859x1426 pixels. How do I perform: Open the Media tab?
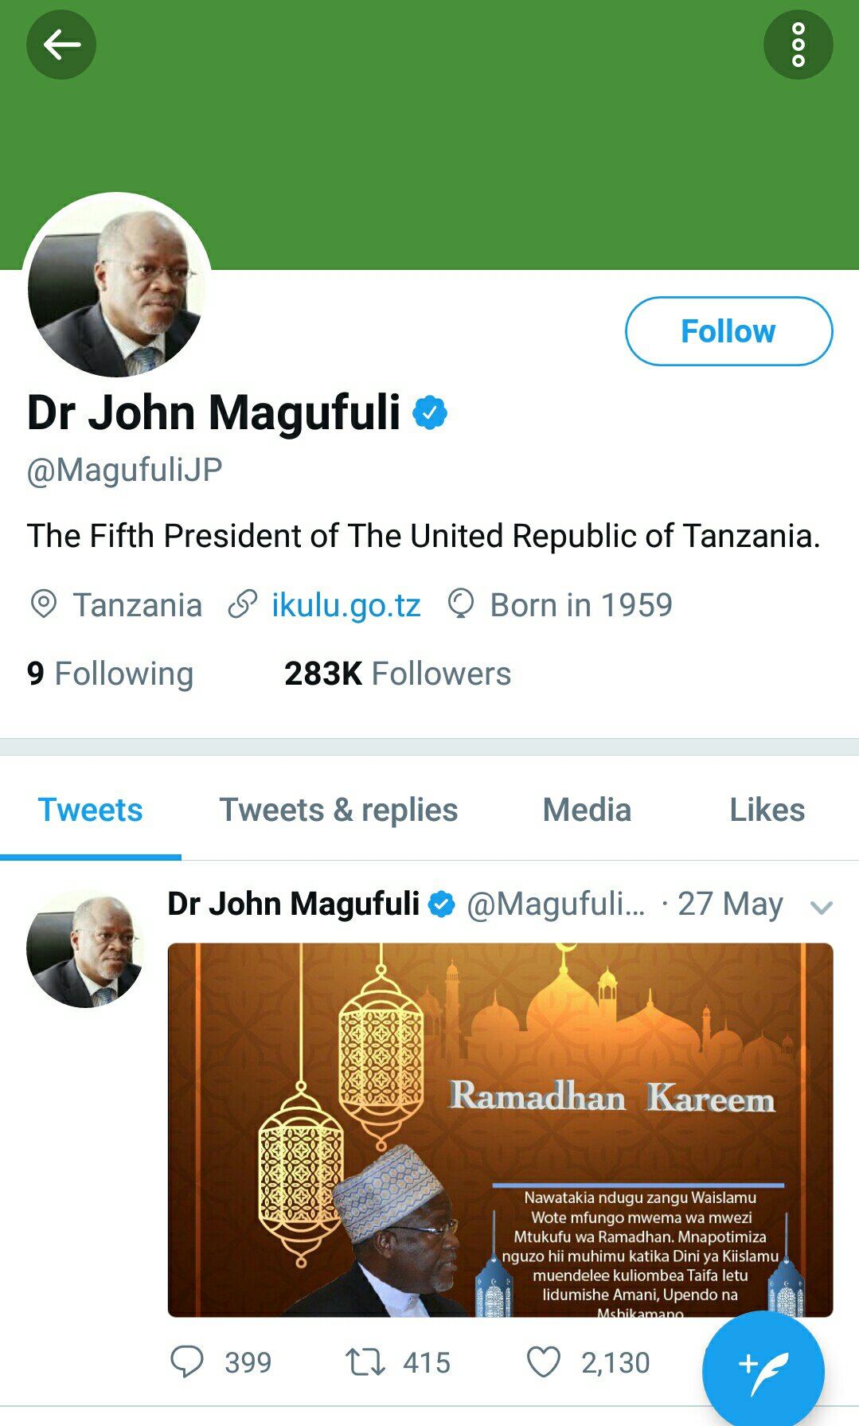pos(587,810)
